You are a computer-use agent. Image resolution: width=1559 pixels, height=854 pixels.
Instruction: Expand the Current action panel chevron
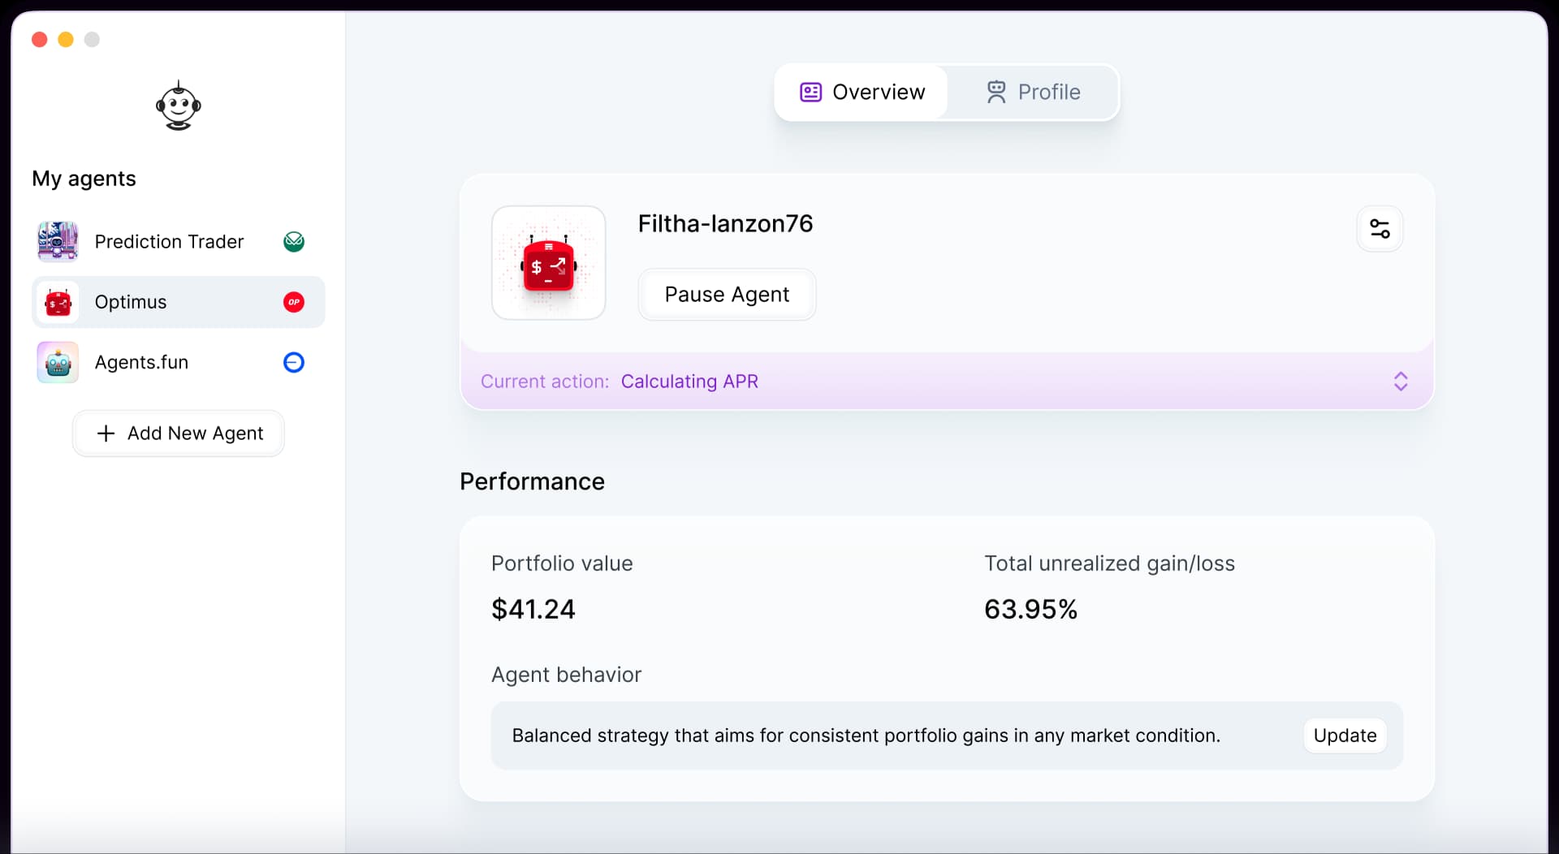1401,382
